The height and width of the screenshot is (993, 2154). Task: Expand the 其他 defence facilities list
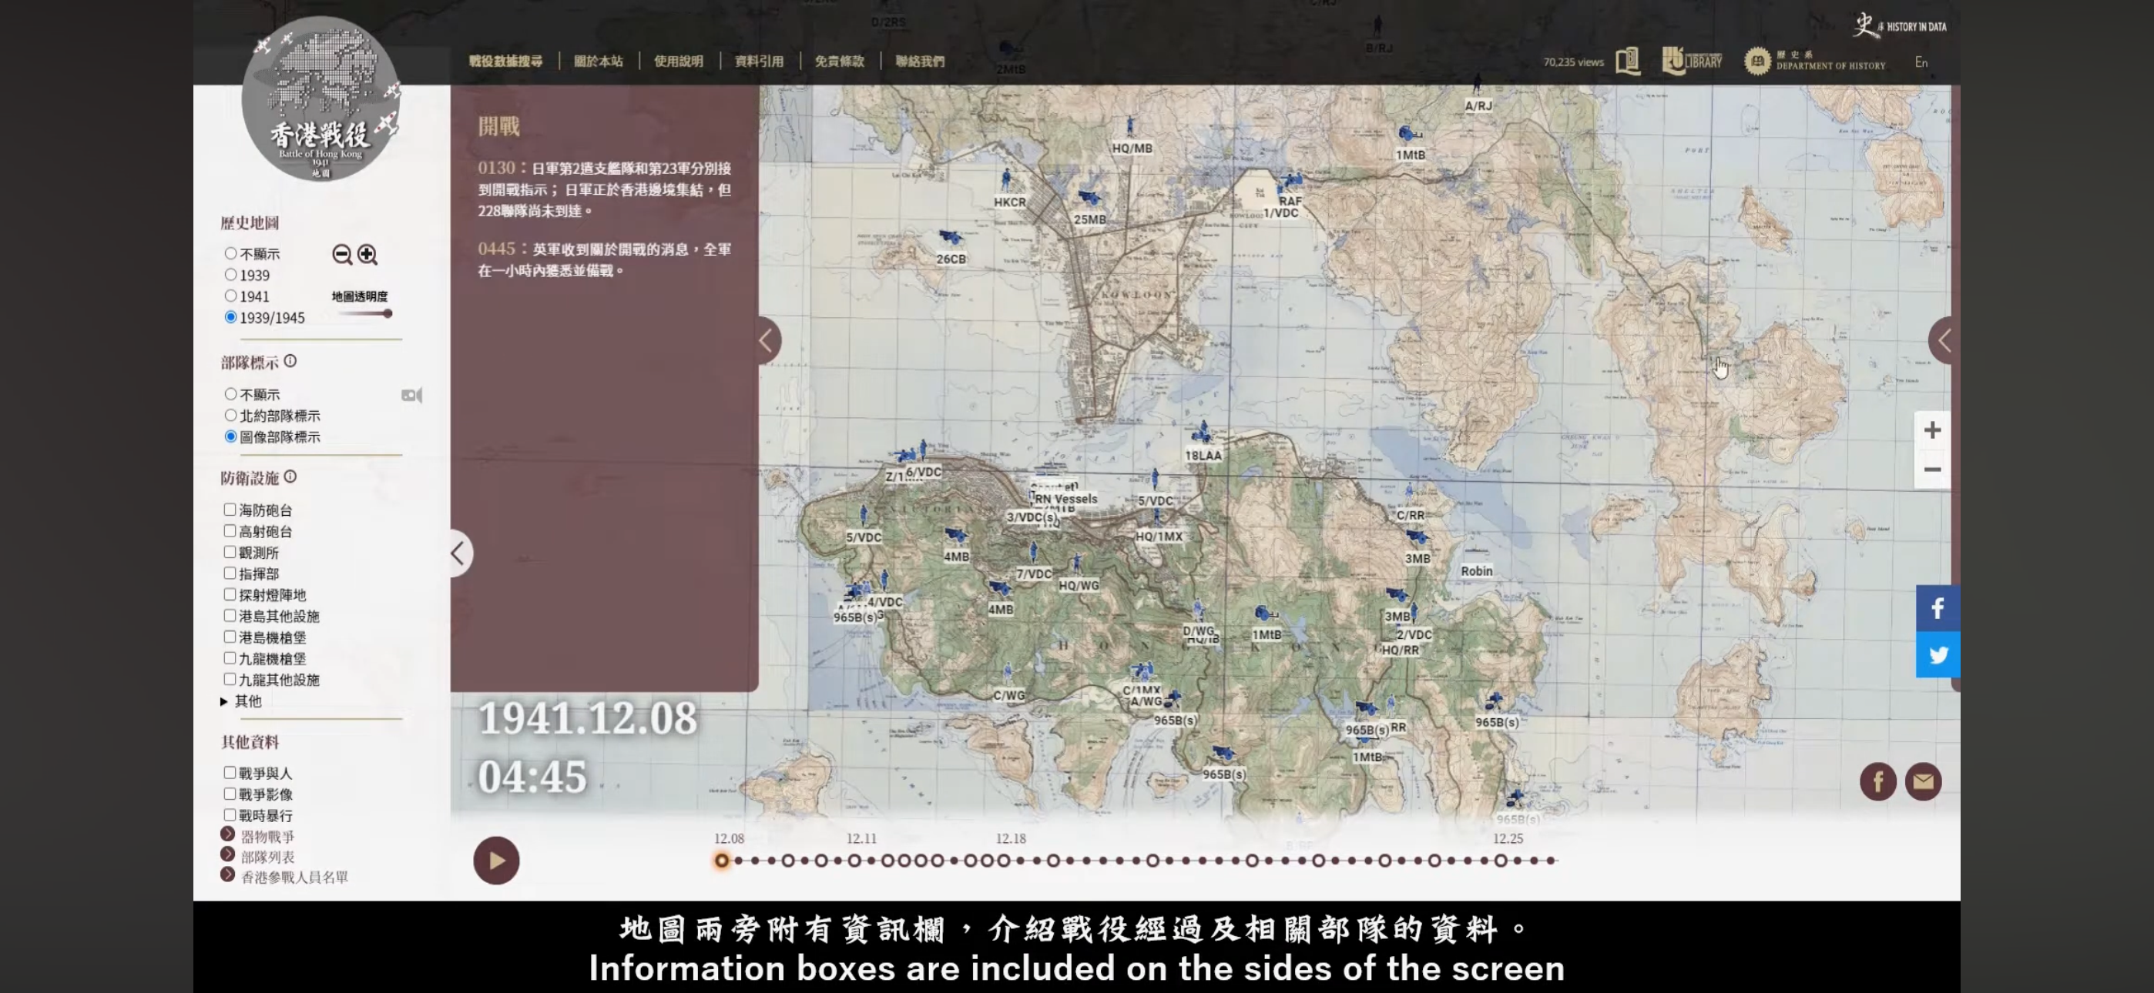(224, 701)
